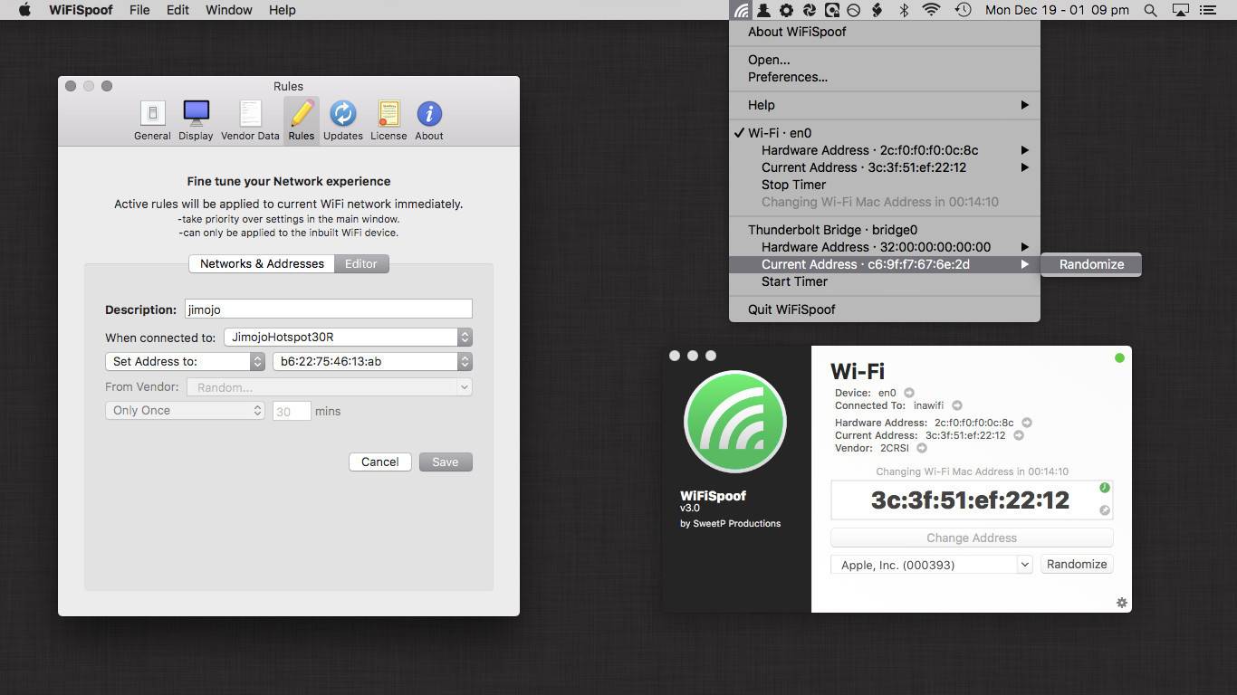Open Time Machine menu bar icon
Screen dimensions: 1237x695
(x=963, y=10)
